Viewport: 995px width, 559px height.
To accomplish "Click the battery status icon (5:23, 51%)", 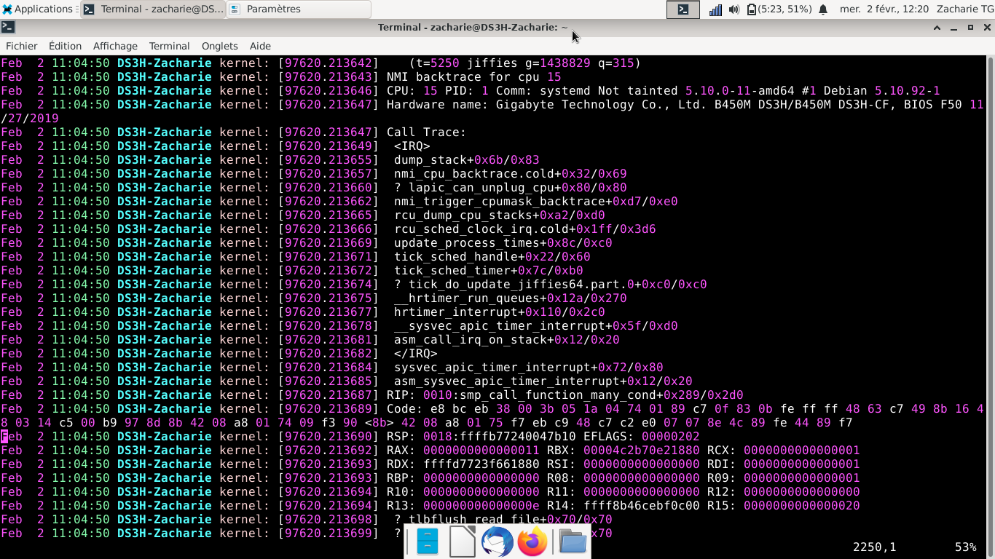I will (x=779, y=9).
